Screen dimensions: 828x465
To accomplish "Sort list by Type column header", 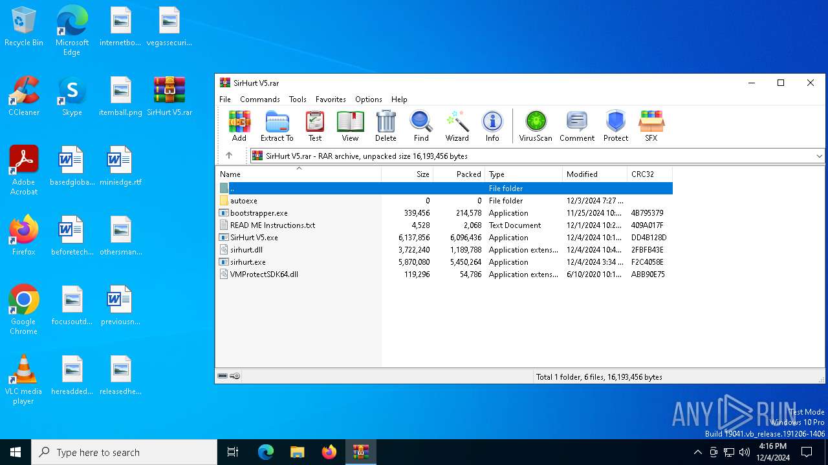I will [524, 174].
